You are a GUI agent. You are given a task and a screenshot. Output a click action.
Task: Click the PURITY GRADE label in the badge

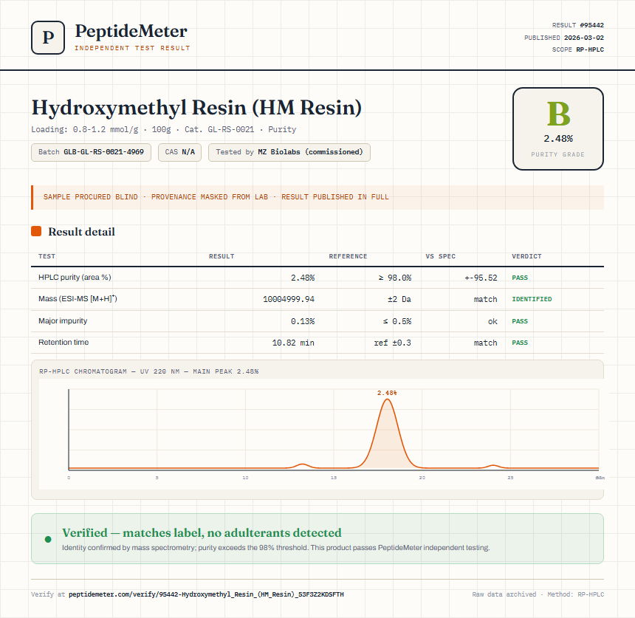tap(558, 155)
